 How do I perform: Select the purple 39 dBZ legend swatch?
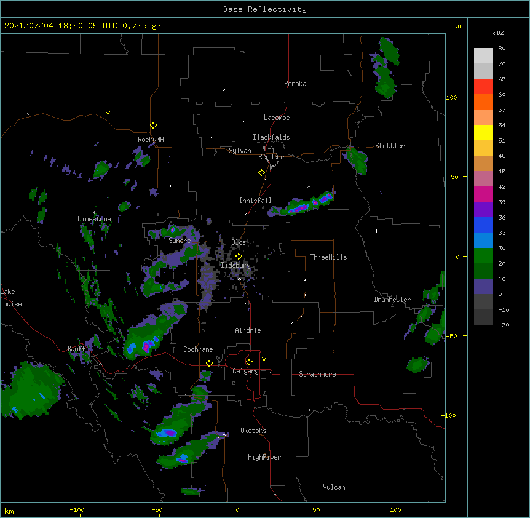click(483, 210)
